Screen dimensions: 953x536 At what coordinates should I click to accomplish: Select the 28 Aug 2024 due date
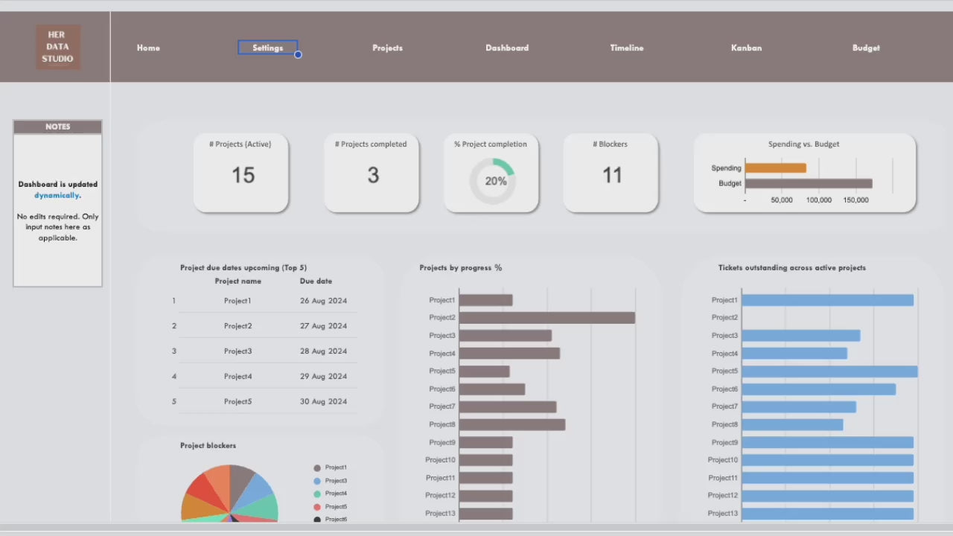point(323,351)
